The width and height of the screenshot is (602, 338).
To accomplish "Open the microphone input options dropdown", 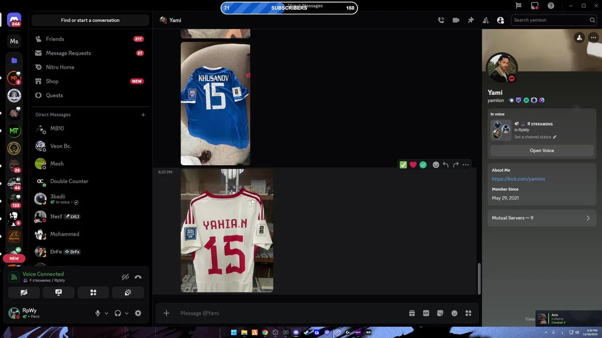I will coord(106,313).
